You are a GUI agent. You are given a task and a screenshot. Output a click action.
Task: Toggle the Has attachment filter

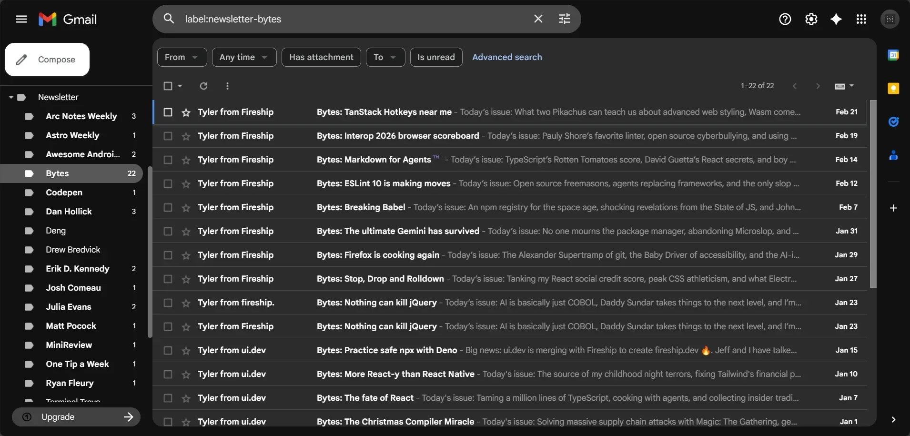[321, 57]
